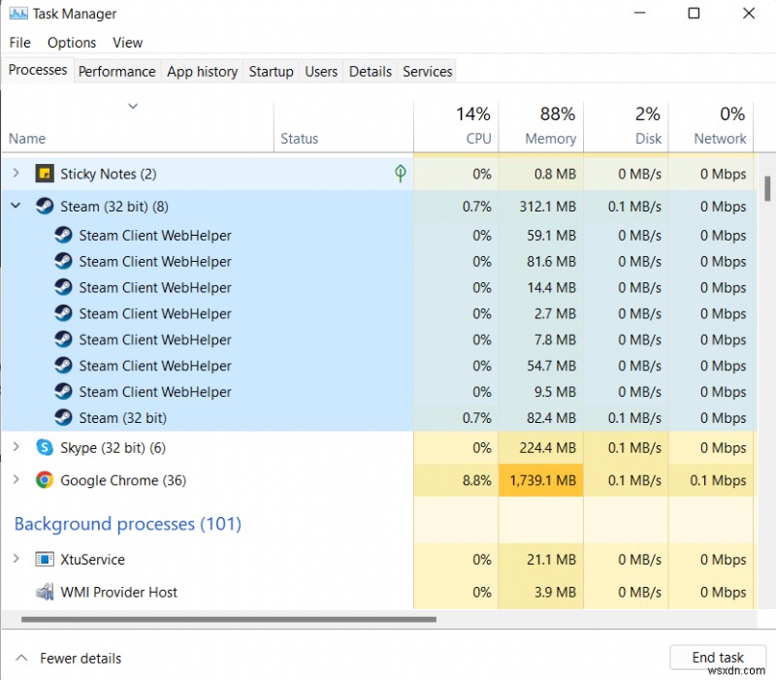The image size is (776, 680).
Task: Click the Steam process icon
Action: pos(45,206)
